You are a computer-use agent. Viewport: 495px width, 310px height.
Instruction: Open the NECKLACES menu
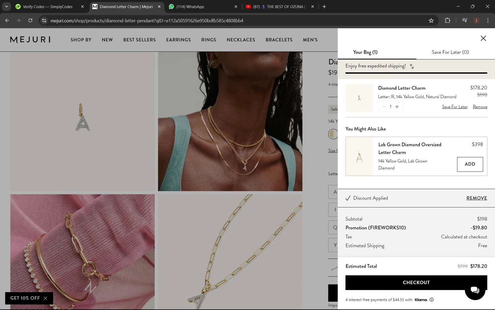pos(241,40)
